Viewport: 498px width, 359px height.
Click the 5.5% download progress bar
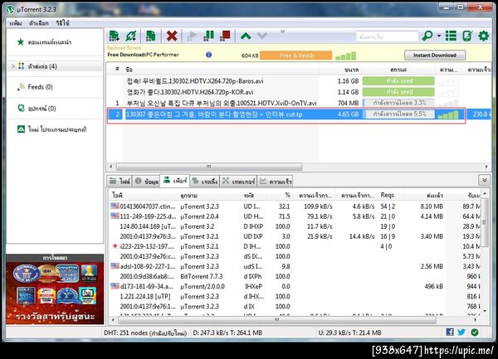pyautogui.click(x=398, y=114)
